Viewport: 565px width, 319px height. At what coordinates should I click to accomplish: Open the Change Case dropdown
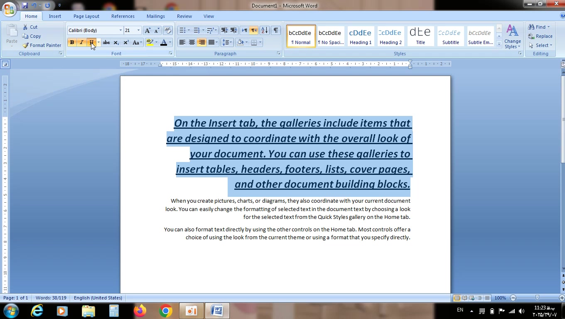(137, 42)
